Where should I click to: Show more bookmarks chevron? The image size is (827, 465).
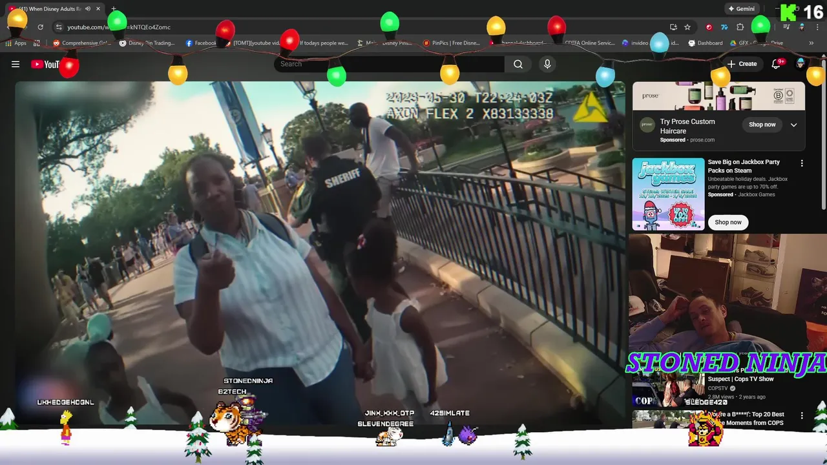tap(811, 43)
